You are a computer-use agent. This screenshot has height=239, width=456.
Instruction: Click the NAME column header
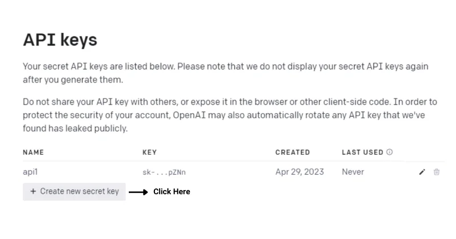pos(34,153)
